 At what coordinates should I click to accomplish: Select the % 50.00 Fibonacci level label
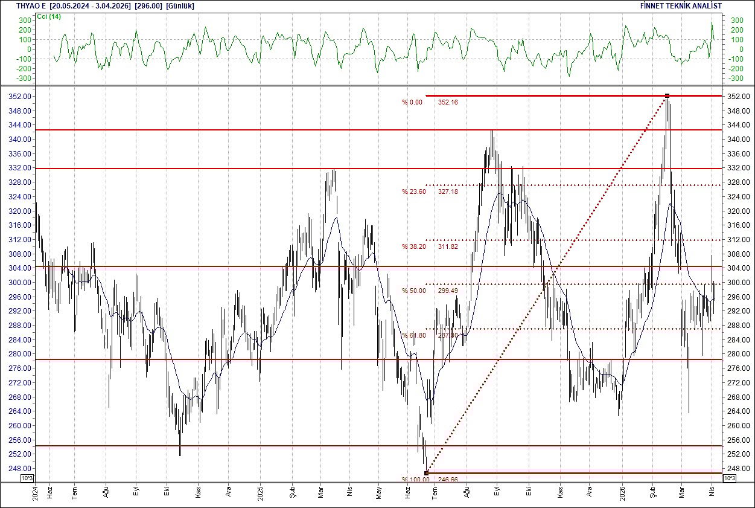click(414, 291)
